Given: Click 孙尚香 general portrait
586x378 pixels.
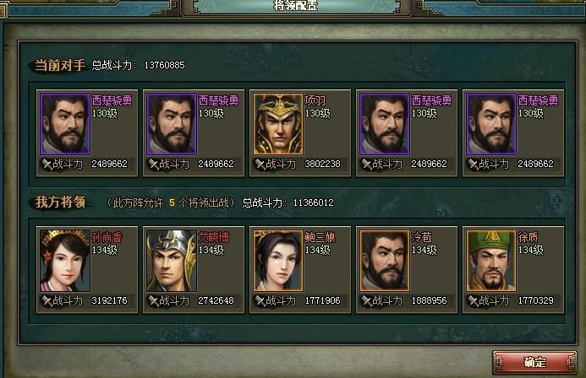Looking at the screenshot, I should point(65,261).
